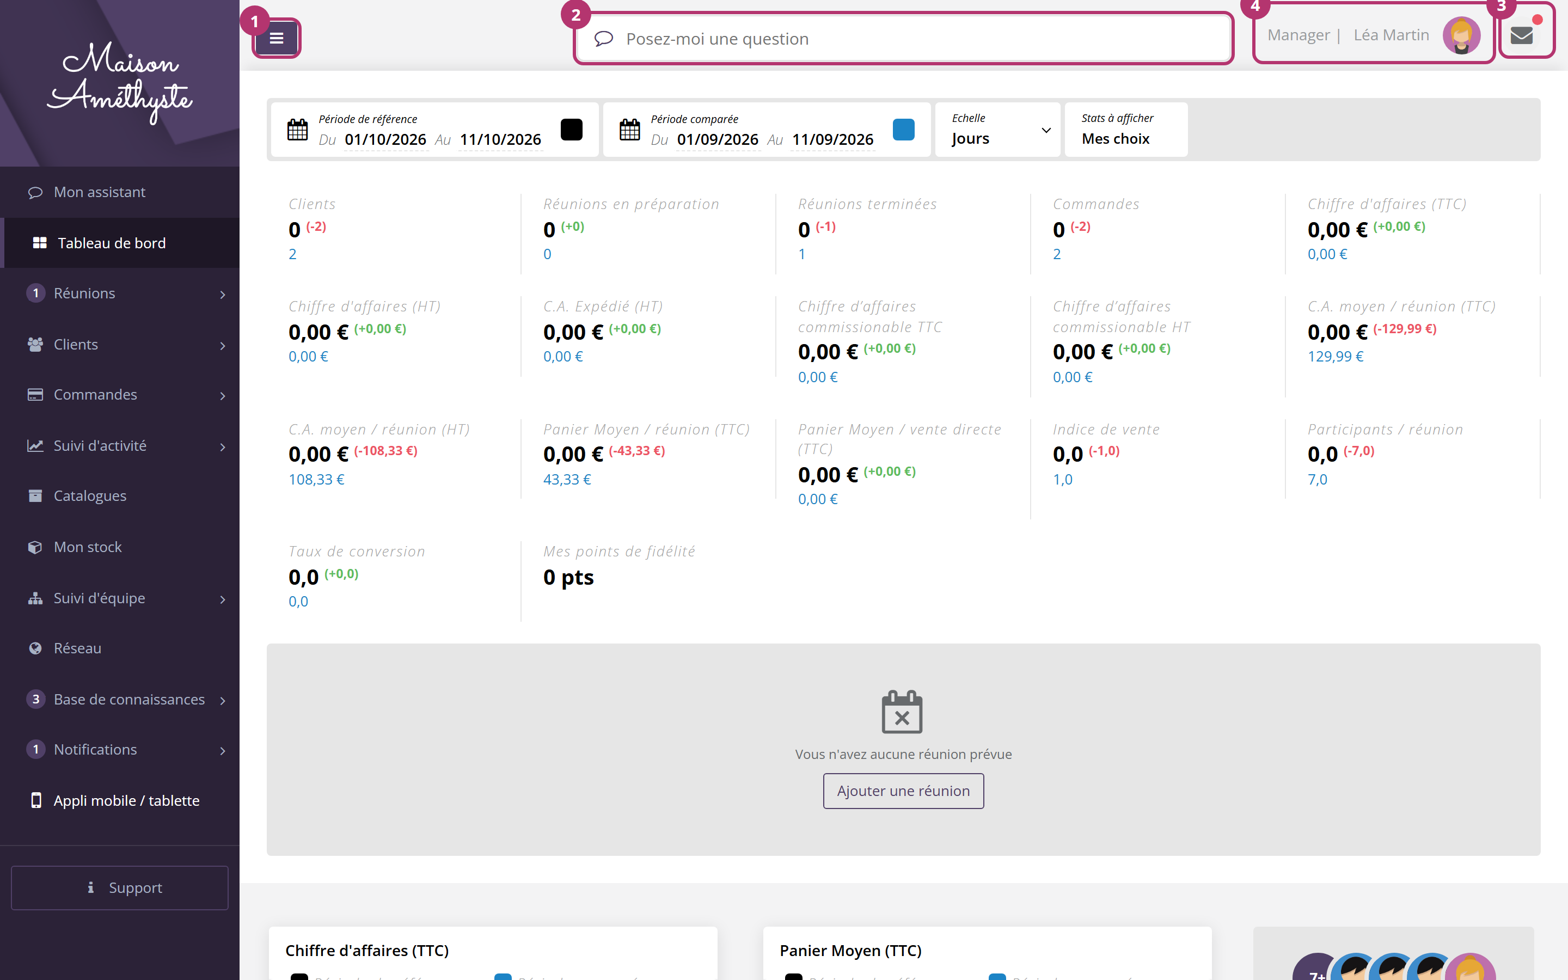This screenshot has height=980, width=1568.
Task: Open Catalogues in the sidebar
Action: (120, 496)
